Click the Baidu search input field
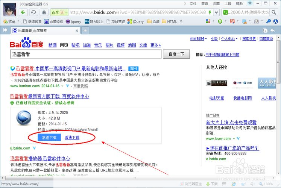 86,54
